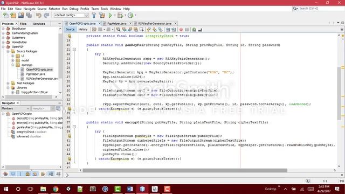The image size is (345, 194).
Task: Click the Last Edit icon in editor toolbar
Action: click(94, 30)
